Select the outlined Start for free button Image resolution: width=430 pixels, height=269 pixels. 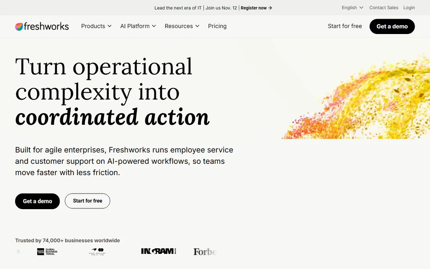coord(88,201)
